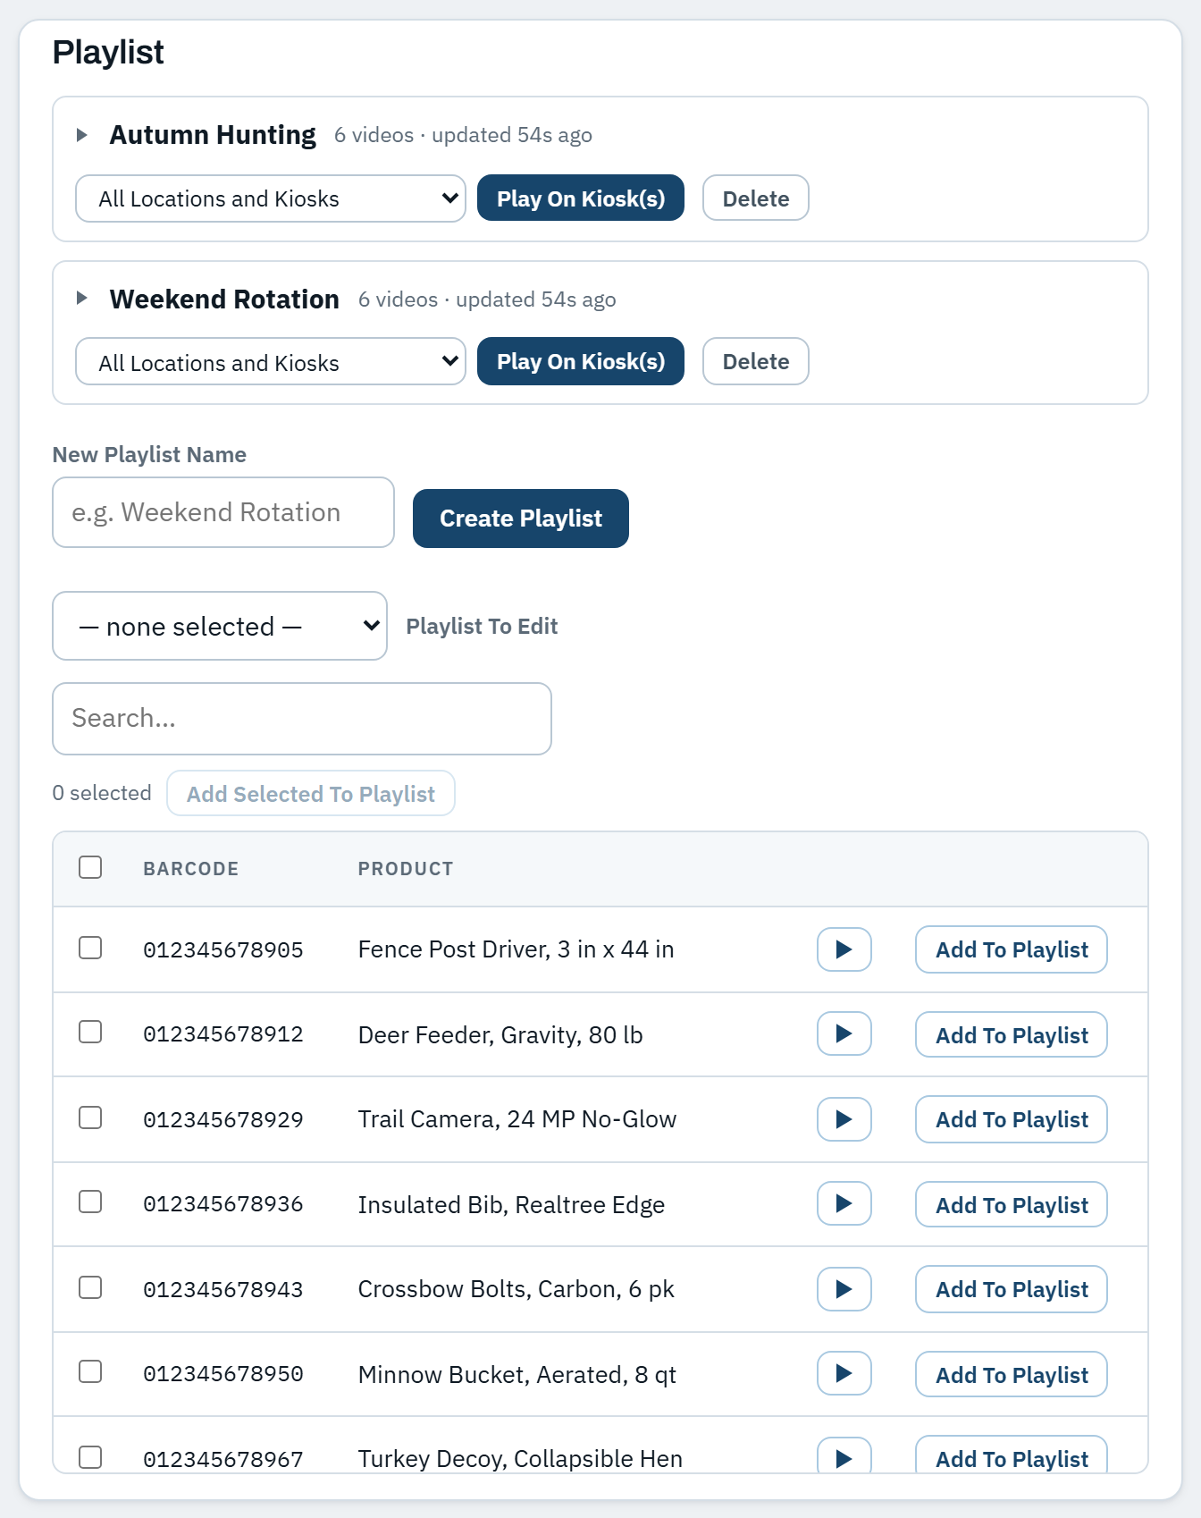Screen dimensions: 1201x1518
Task: Select barcode 012345678912
Action: pos(223,1034)
